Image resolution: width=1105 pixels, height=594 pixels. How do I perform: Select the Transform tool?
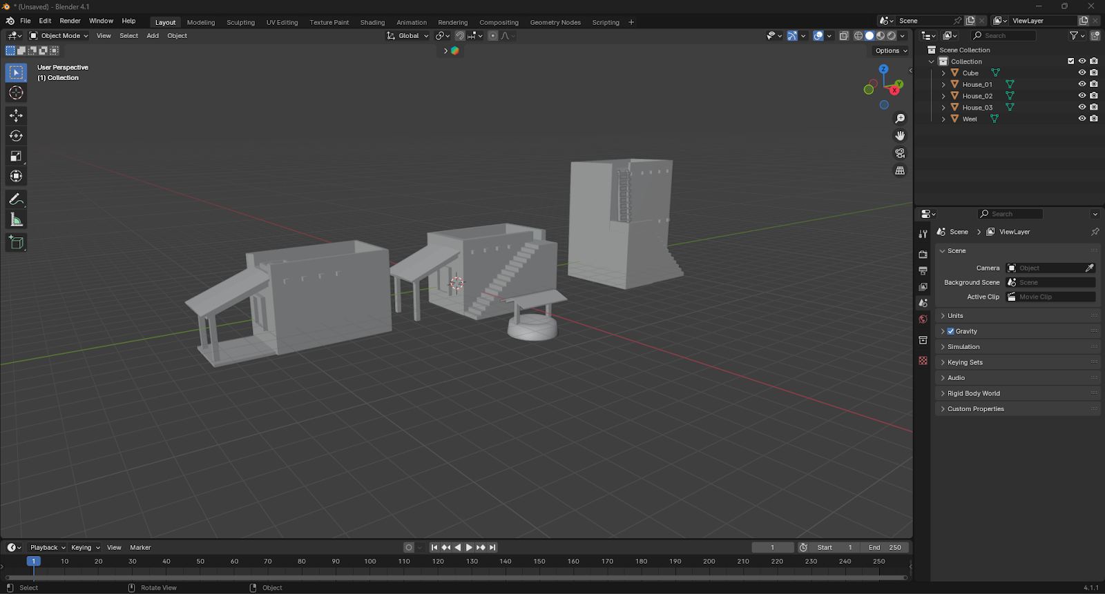click(x=16, y=177)
